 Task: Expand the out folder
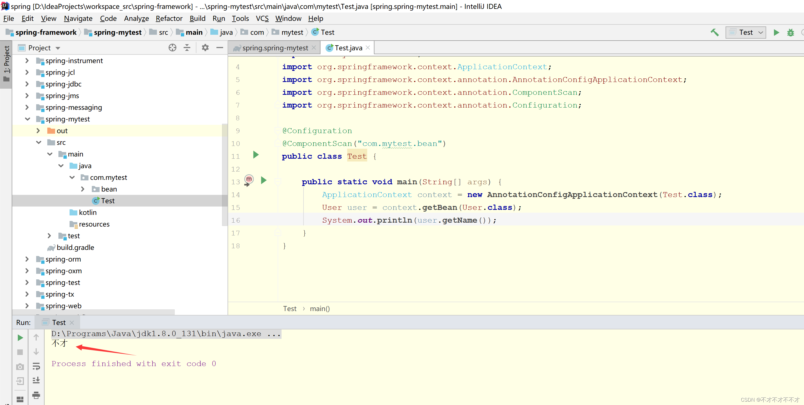point(38,131)
